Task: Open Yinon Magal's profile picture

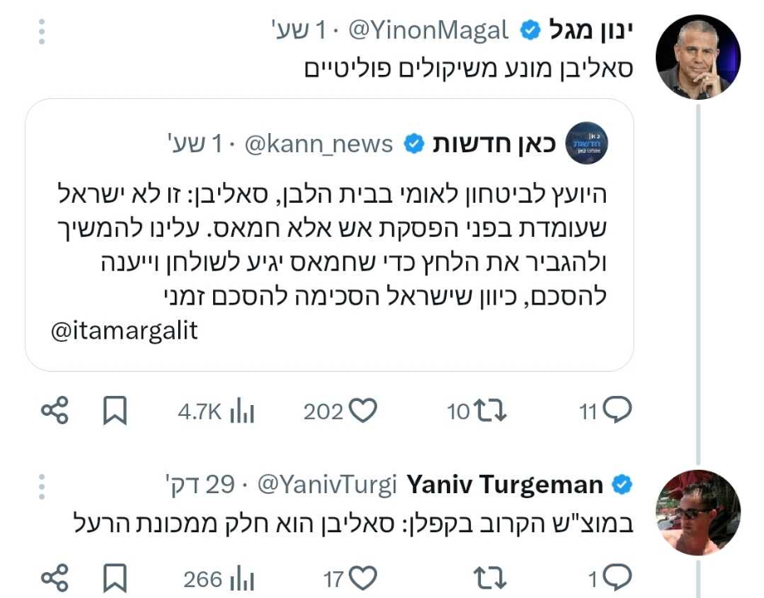Action: (697, 57)
